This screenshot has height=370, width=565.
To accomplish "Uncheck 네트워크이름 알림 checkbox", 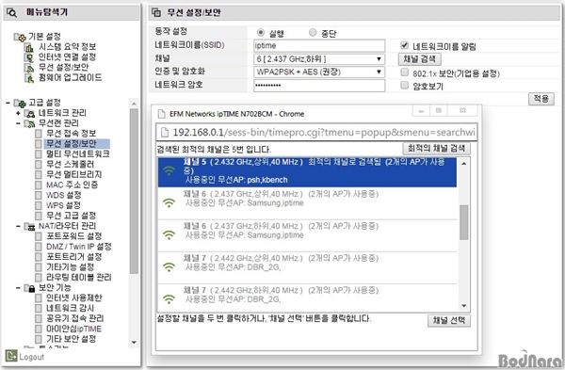I will (x=404, y=45).
